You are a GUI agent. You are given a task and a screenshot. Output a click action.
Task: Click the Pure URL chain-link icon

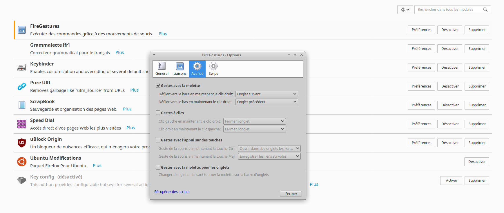(x=22, y=86)
